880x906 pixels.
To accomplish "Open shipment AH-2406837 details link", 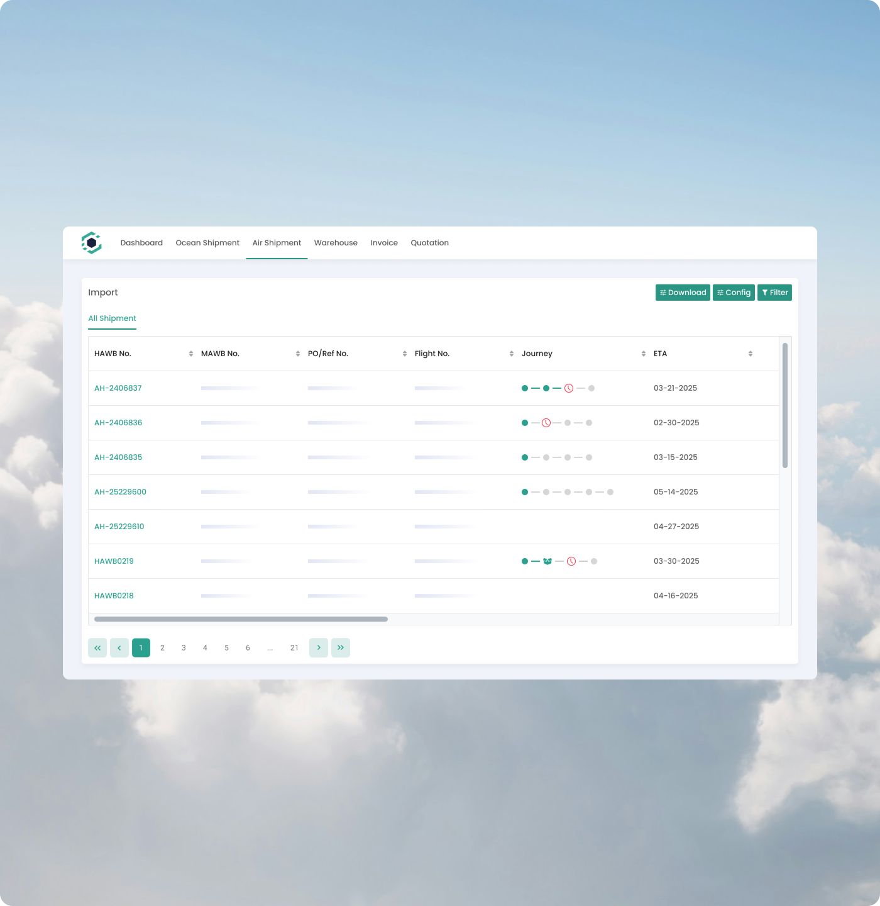I will pyautogui.click(x=118, y=388).
